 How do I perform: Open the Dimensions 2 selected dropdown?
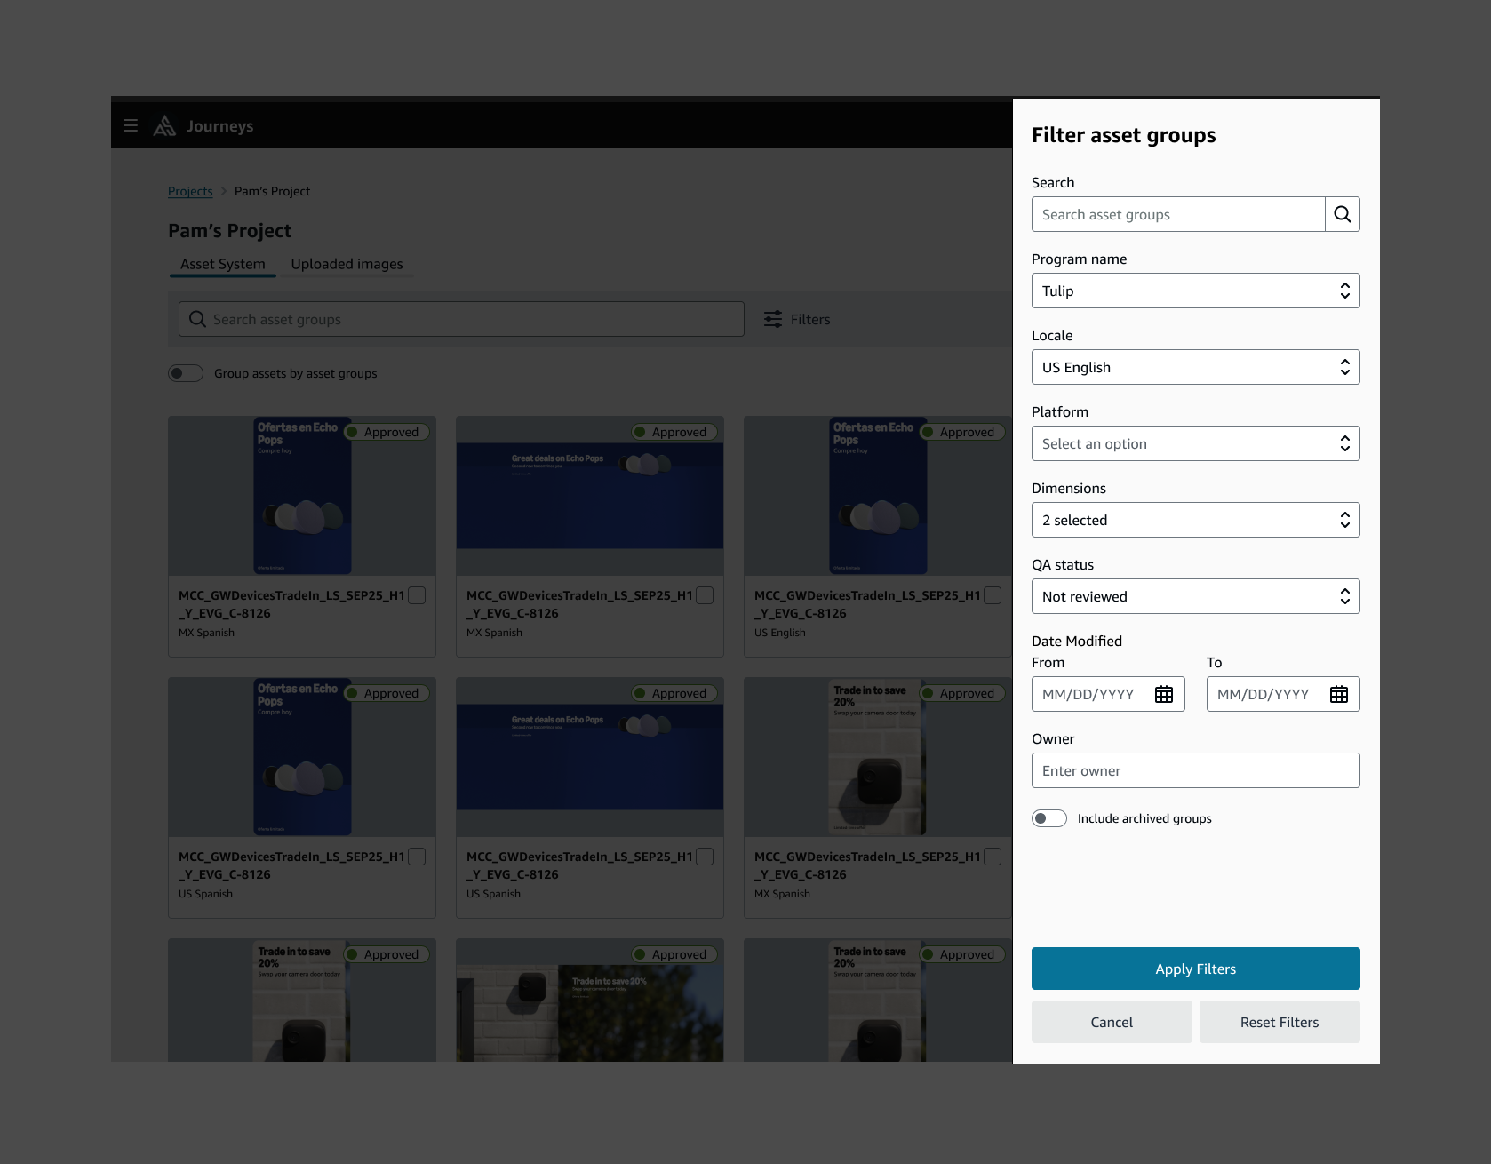(x=1195, y=520)
